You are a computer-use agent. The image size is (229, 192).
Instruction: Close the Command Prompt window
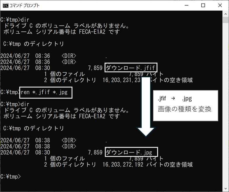tap(219, 5)
